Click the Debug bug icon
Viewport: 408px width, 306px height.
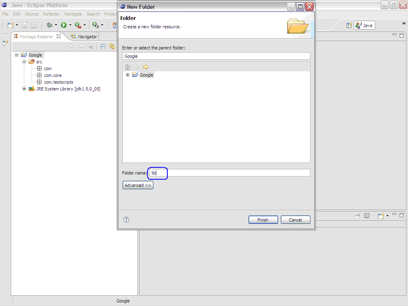(49, 25)
